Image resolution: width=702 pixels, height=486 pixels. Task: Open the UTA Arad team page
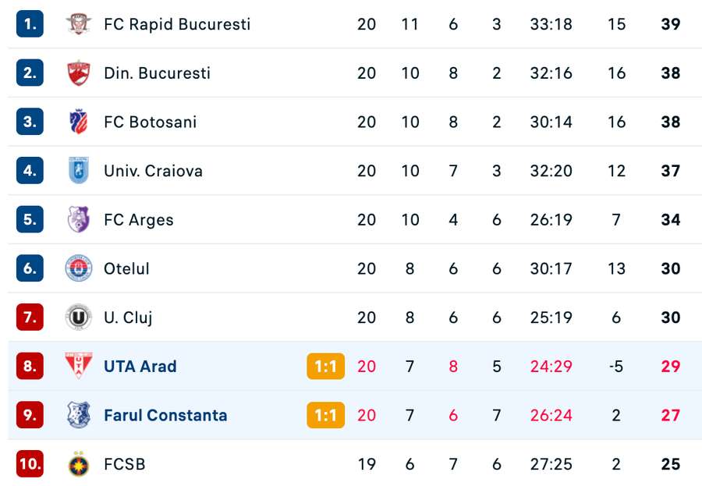(x=141, y=366)
